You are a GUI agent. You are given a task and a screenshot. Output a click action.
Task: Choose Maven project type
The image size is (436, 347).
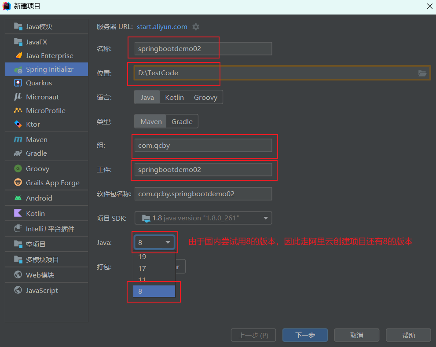click(x=151, y=121)
